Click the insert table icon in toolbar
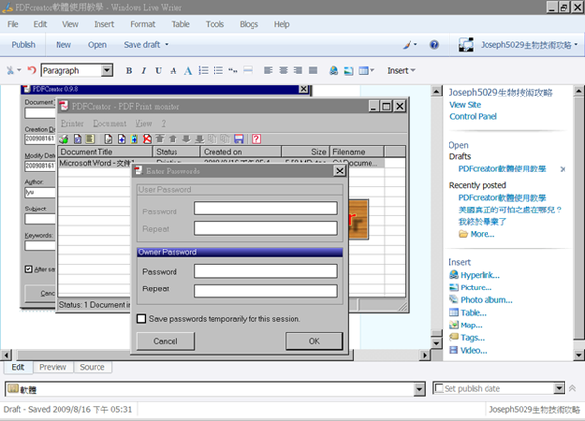This screenshot has width=585, height=421. tap(364, 70)
